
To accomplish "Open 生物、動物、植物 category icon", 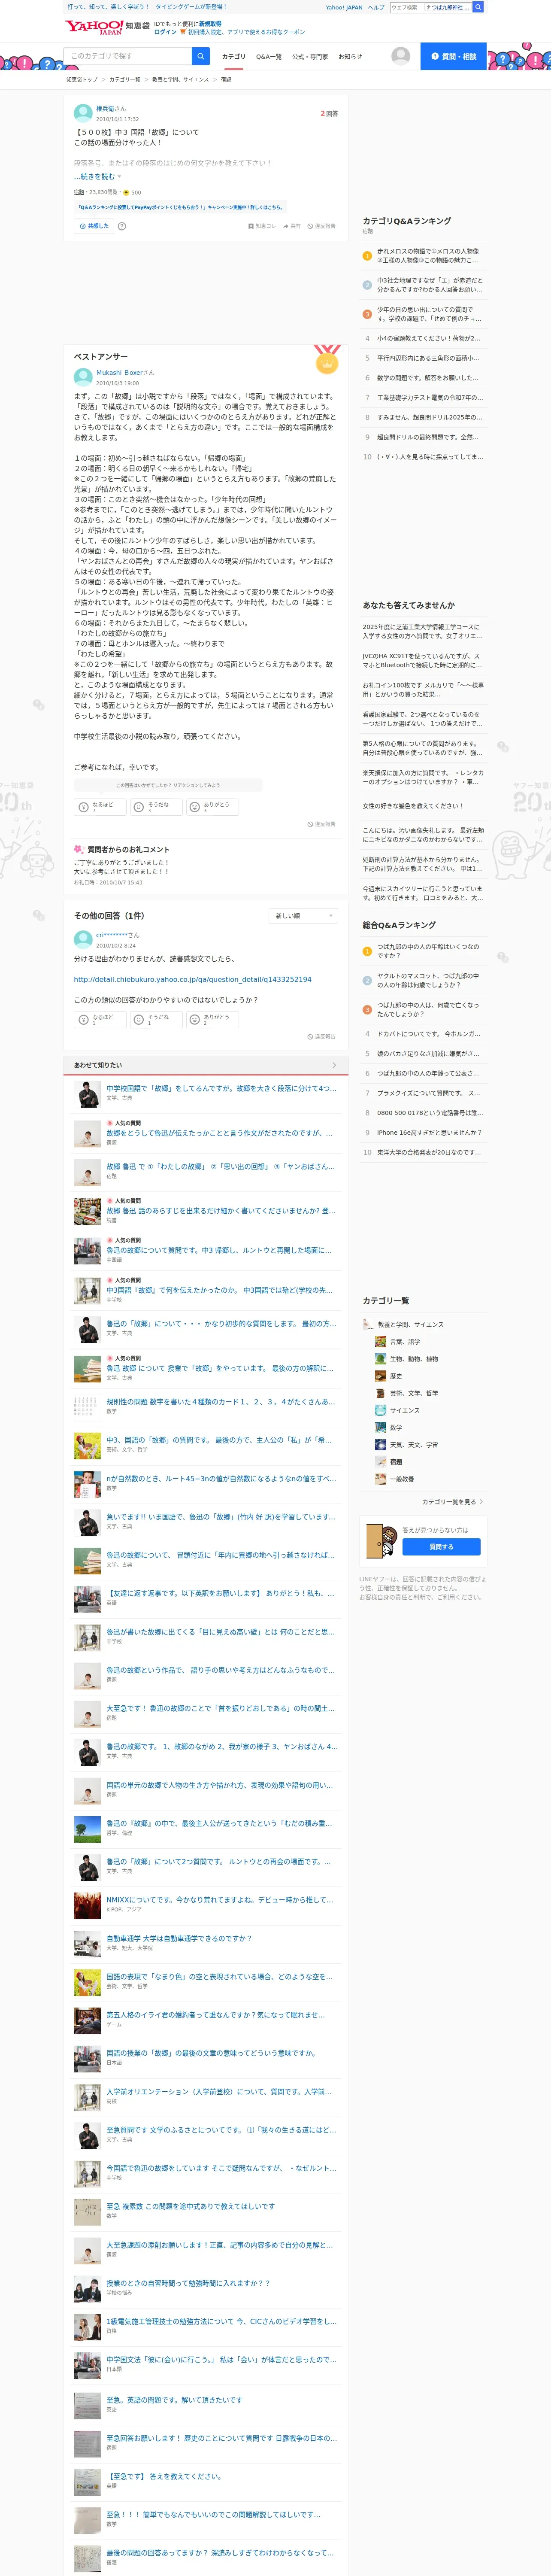I will (380, 1358).
